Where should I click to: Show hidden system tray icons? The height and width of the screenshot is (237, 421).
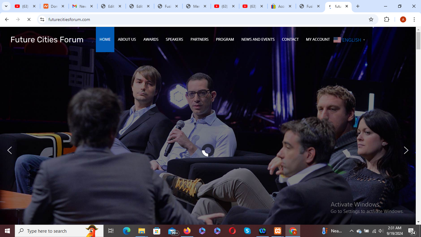351,231
